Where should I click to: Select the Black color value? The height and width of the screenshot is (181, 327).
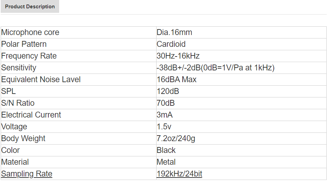tap(166, 150)
